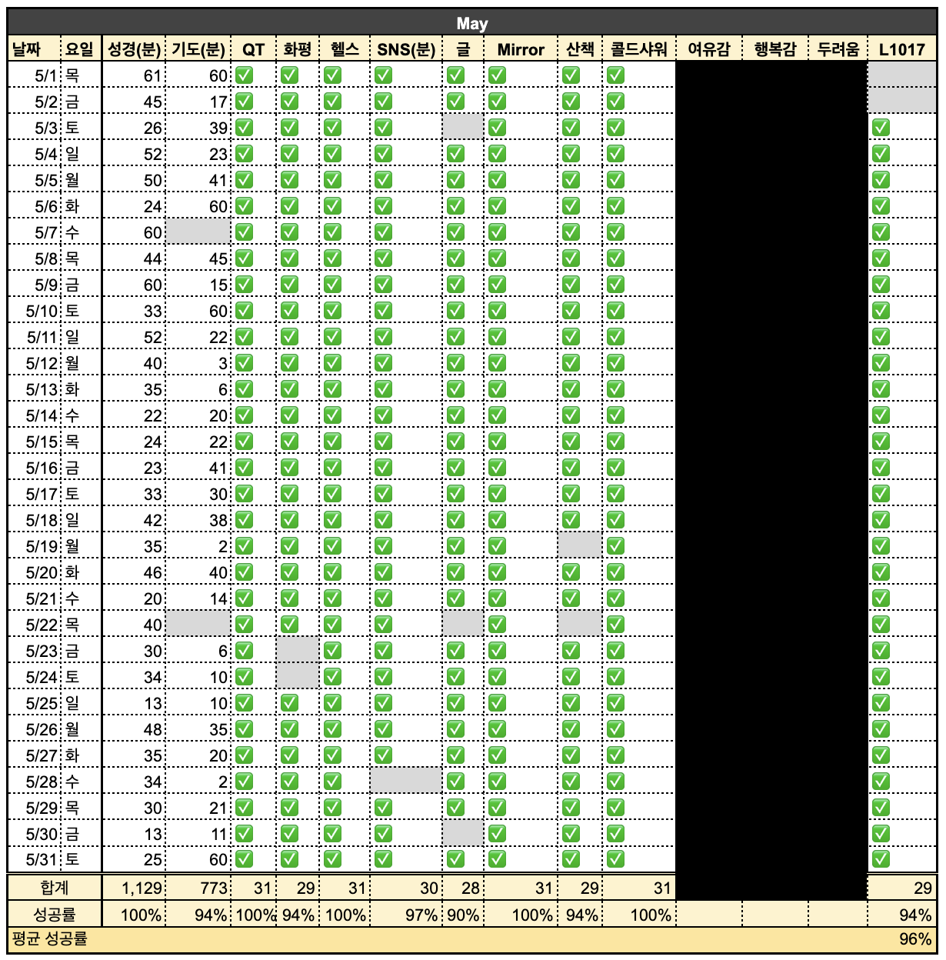Viewport: 946px width, 960px height.
Task: Select the empty 기도(분) cell for 5/7
Action: pos(198,232)
